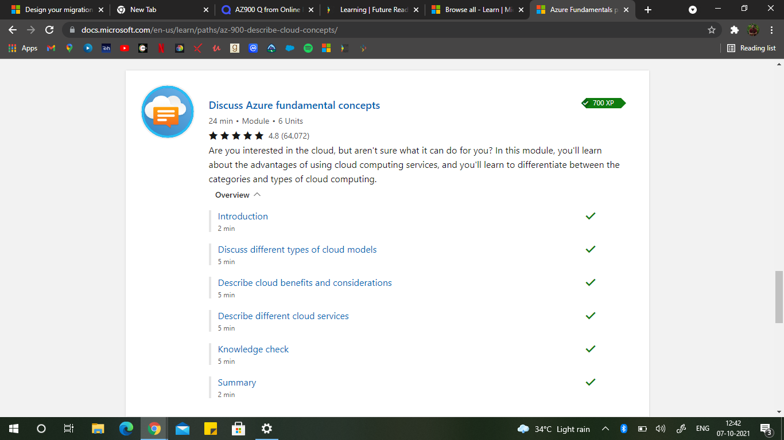
Task: Open Task View on the taskbar
Action: (68, 429)
